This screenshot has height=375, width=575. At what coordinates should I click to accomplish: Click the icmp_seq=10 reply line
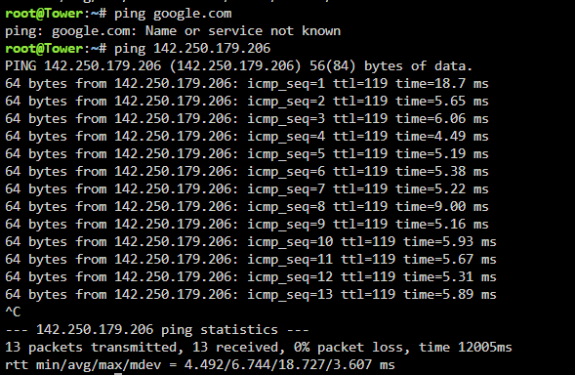point(251,242)
